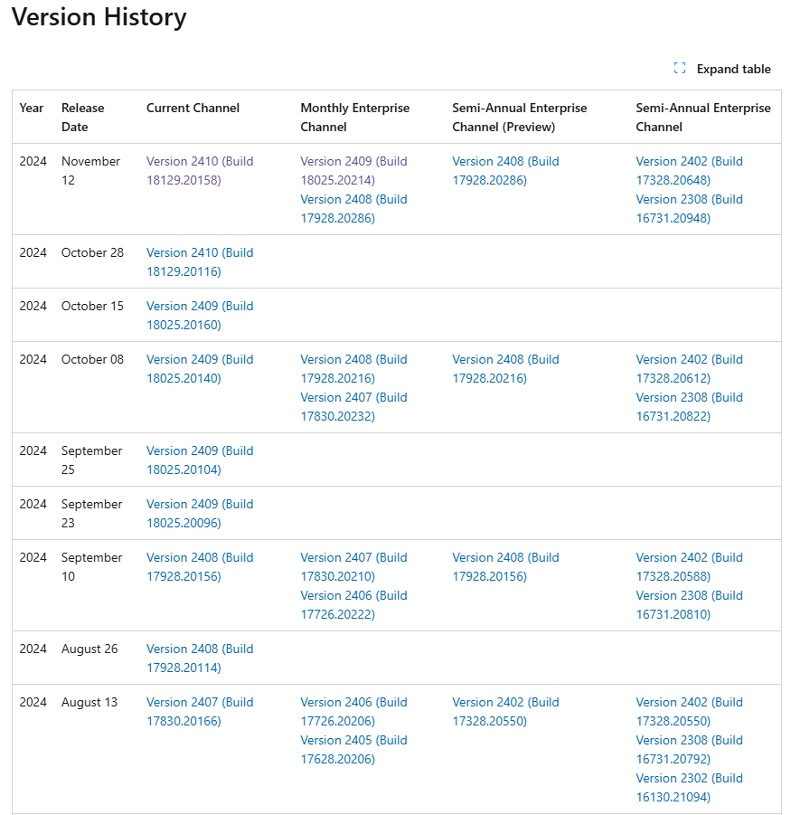
Task: Open Version 2409 Build 18025.20104 link
Action: [200, 460]
